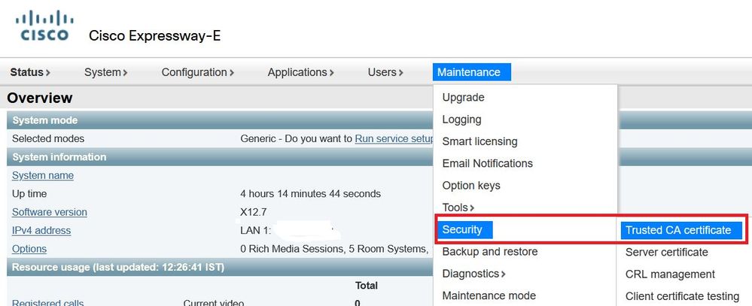This screenshot has height=306, width=752.
Task: Open the Software version link
Action: coord(50,212)
